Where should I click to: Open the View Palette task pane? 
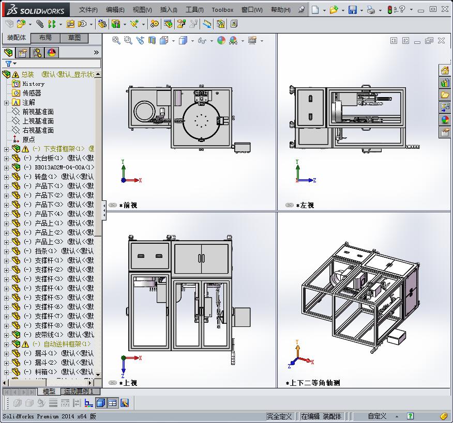[445, 107]
